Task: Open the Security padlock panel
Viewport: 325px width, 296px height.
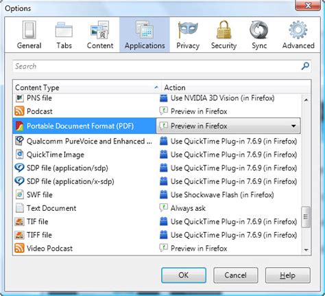Action: click(x=224, y=35)
